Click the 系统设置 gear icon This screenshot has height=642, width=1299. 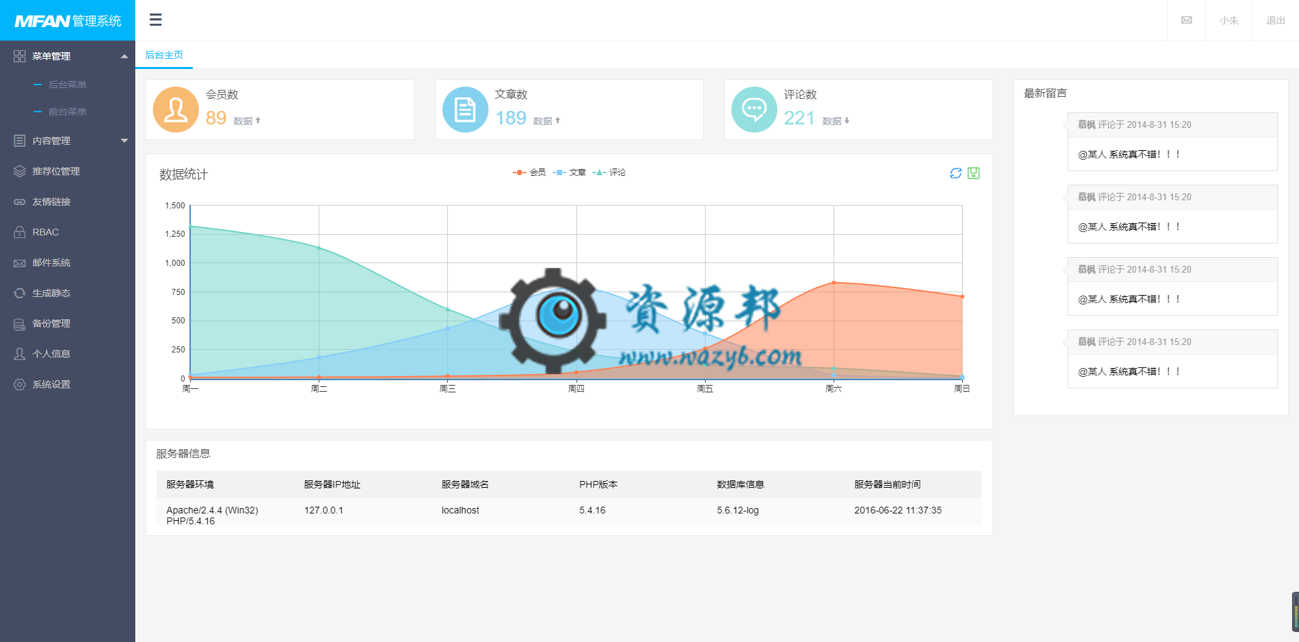(x=20, y=384)
